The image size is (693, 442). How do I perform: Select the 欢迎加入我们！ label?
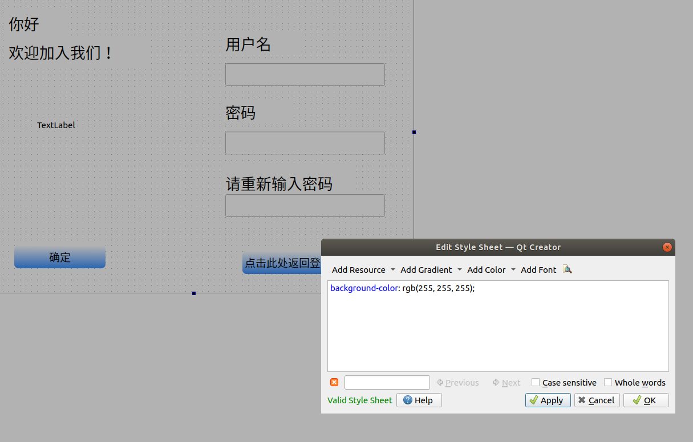click(62, 53)
